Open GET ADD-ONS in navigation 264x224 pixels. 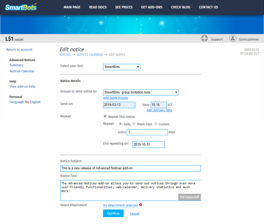click(x=152, y=7)
